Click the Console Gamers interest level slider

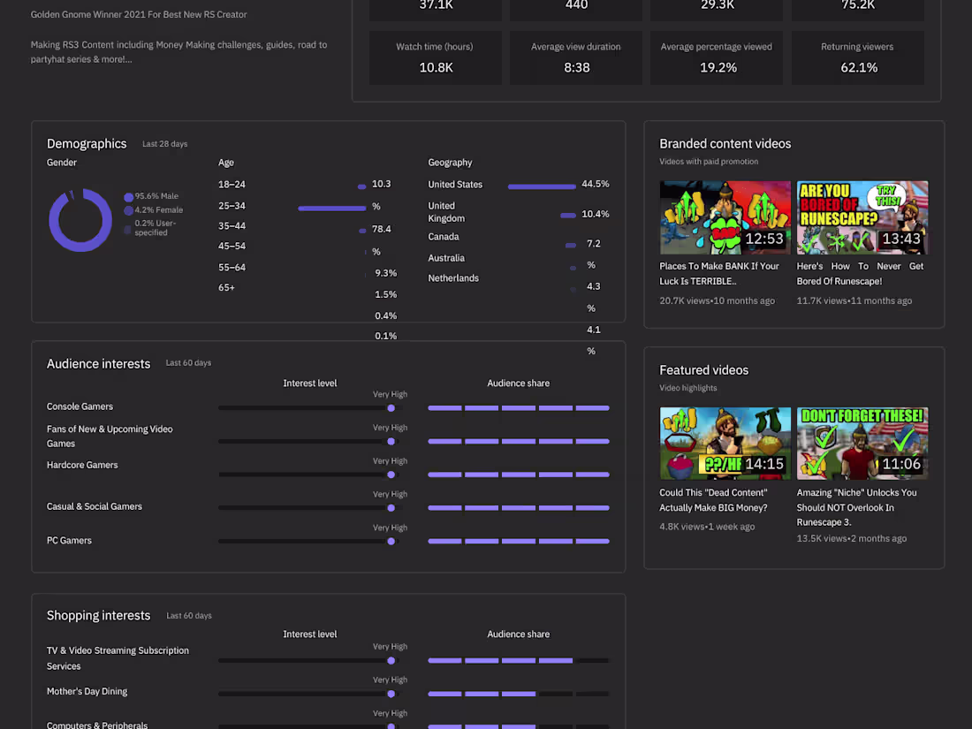click(x=310, y=408)
